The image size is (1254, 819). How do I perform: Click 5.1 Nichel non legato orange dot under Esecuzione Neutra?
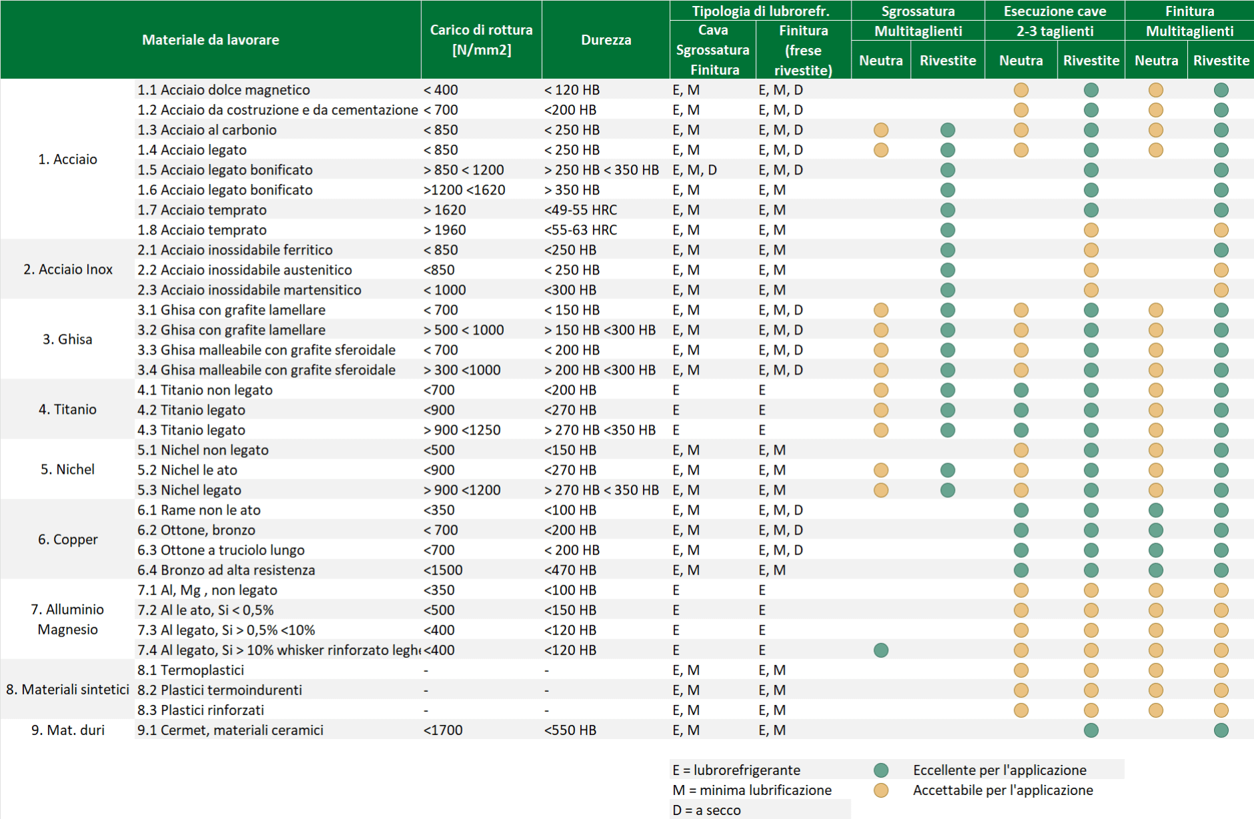click(x=1021, y=450)
